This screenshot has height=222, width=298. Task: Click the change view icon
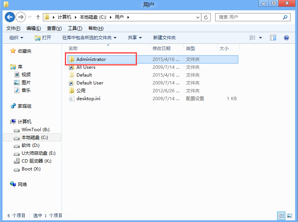pos(252,38)
